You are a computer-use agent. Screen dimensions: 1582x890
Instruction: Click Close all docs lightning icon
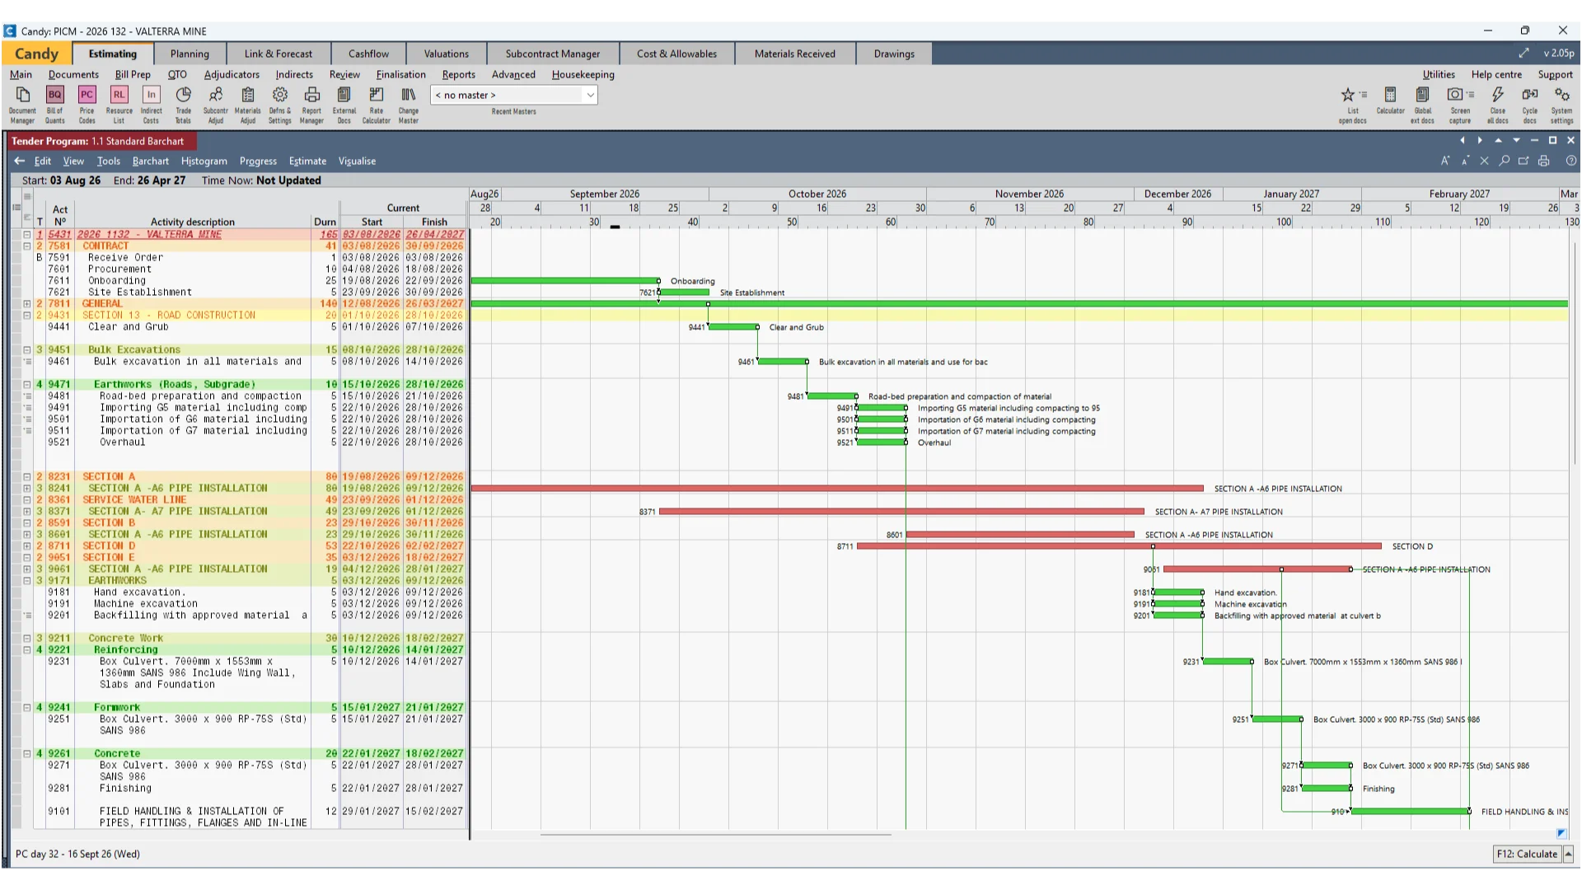click(1497, 104)
